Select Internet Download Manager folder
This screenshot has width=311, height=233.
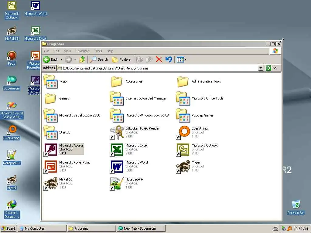(x=138, y=99)
